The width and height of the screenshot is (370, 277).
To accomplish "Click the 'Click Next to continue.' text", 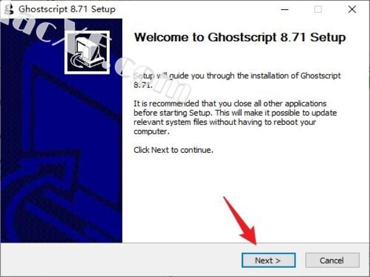I will click(173, 150).
